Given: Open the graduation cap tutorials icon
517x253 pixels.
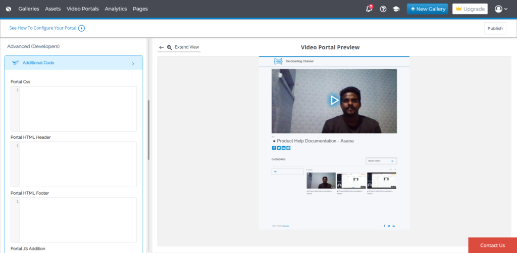Looking at the screenshot, I should click(396, 9).
